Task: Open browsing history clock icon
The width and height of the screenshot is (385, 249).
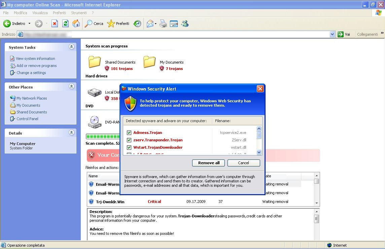Action: (137, 24)
